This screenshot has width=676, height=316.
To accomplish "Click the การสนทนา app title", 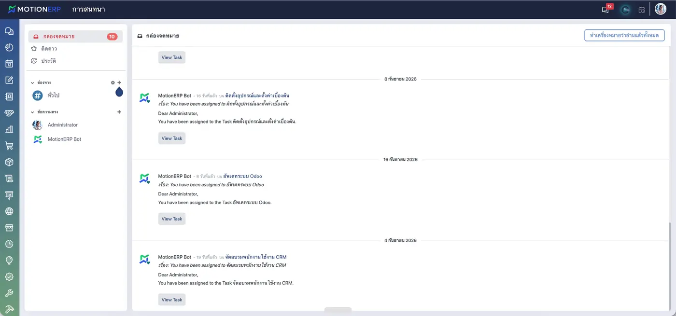I will pos(88,9).
